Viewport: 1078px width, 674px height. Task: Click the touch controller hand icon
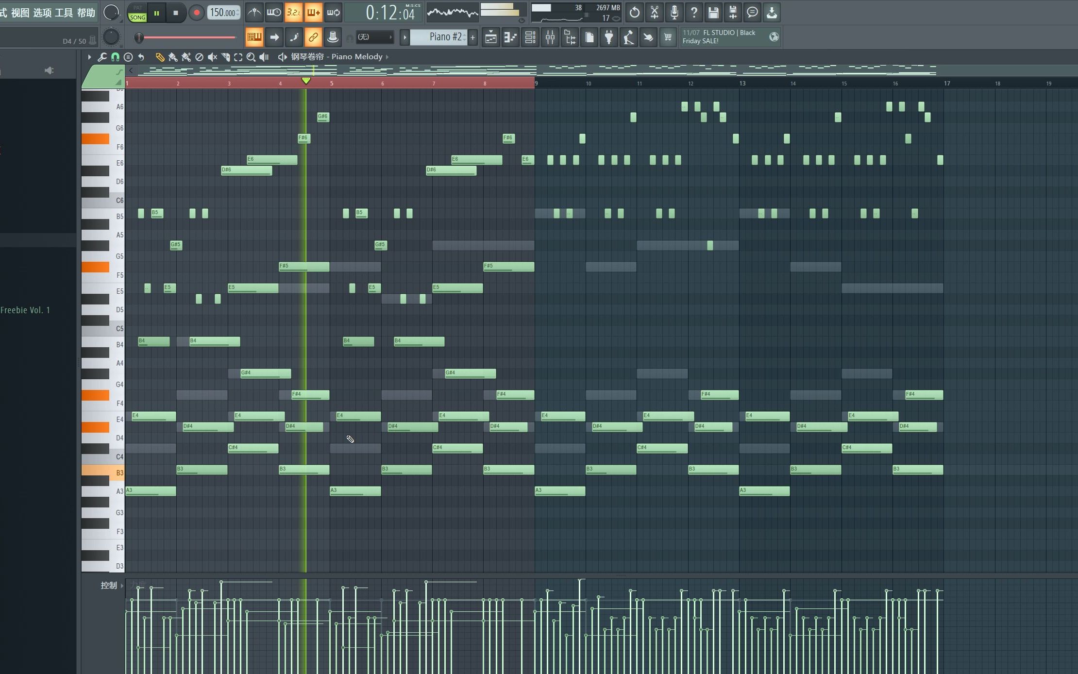(648, 37)
